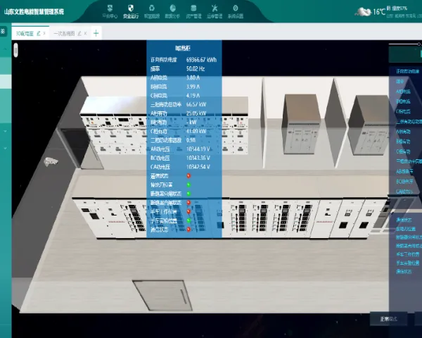
Task: Click the green indicator for 接地刀位置
Action: (x=188, y=184)
